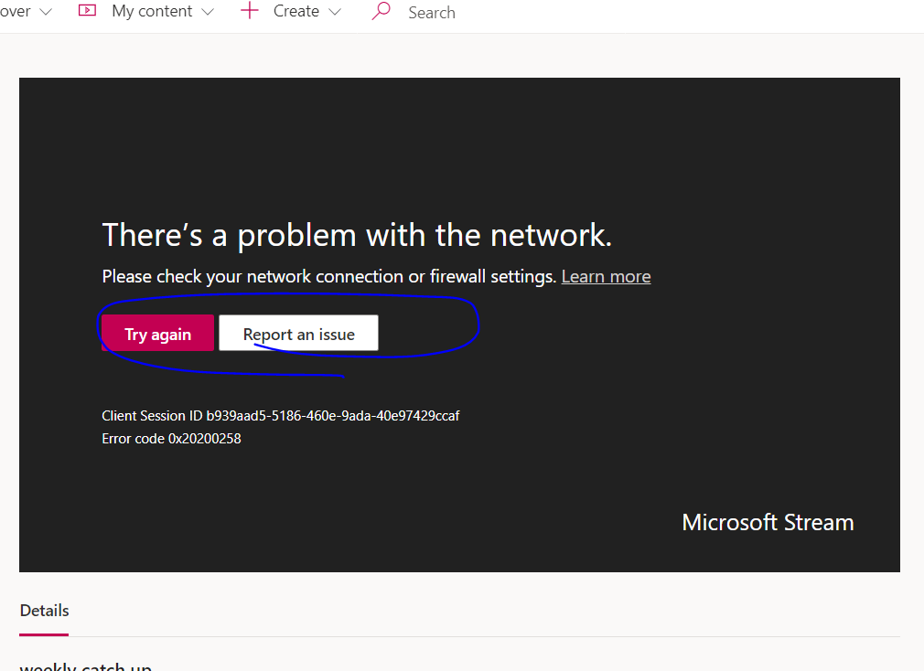
Task: Click the Try again button
Action: pos(158,333)
